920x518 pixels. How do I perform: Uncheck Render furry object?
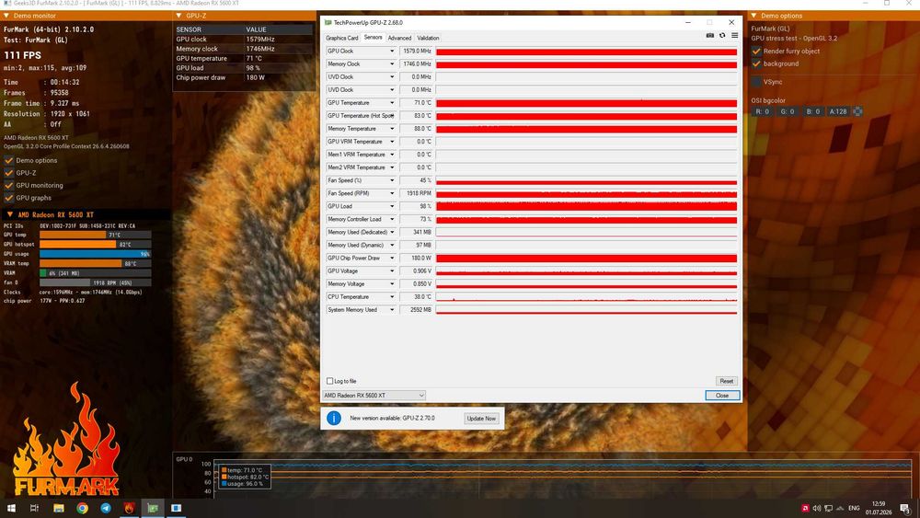pos(756,51)
